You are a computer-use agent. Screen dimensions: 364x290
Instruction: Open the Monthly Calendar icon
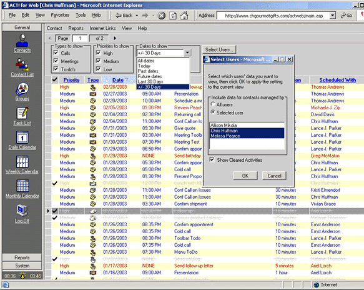pos(22,186)
